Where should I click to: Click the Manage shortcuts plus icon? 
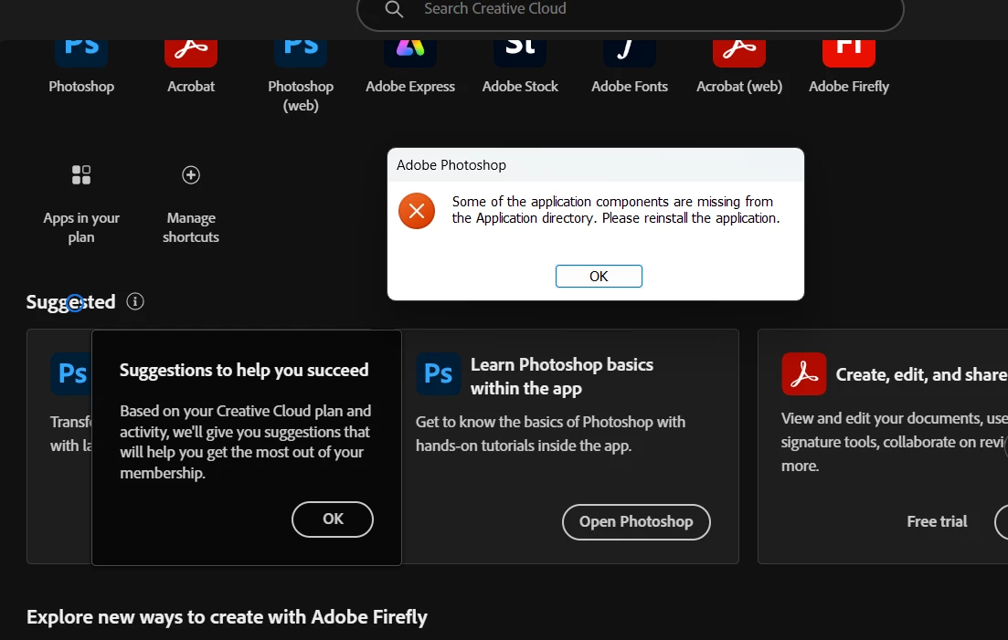pyautogui.click(x=191, y=174)
